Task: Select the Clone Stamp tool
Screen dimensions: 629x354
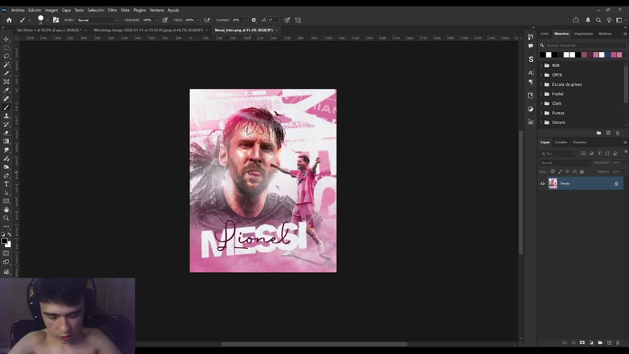Action: pyautogui.click(x=6, y=116)
